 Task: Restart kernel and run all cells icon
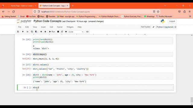[66, 32]
